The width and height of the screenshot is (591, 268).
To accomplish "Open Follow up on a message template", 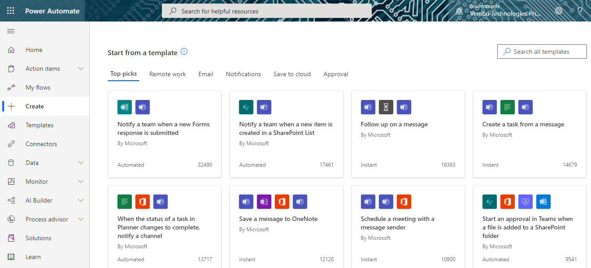I will pos(408,134).
